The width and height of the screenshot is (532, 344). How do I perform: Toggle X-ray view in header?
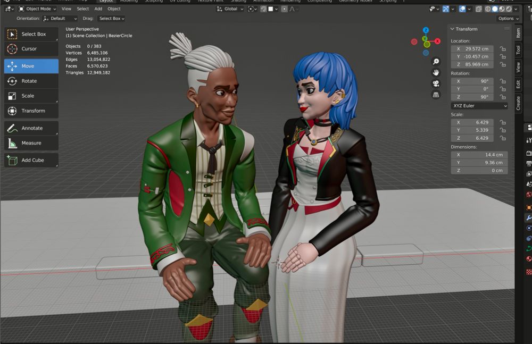click(479, 9)
